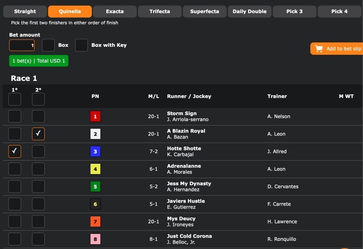
Task: Click trainer name F. Carrete
Action: (279, 204)
